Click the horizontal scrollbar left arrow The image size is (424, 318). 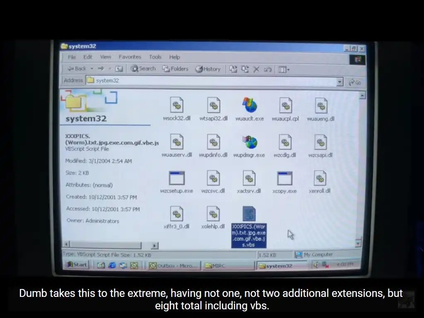pyautogui.click(x=67, y=244)
